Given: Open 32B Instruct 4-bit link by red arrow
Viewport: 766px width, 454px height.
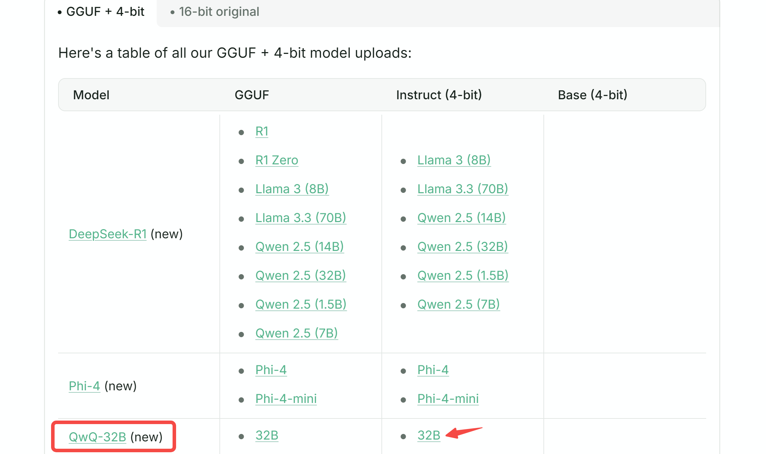Looking at the screenshot, I should [x=429, y=435].
